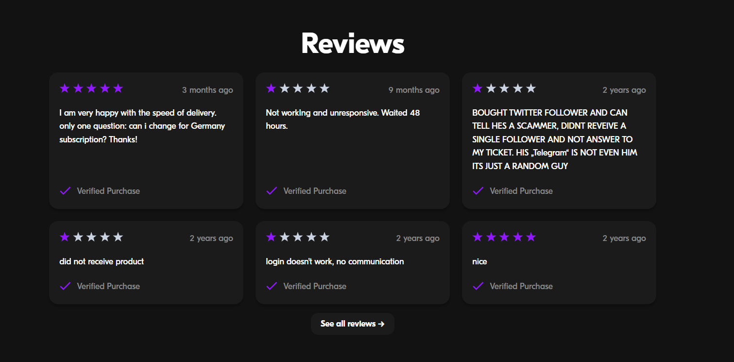Click the star rating of the Germany subscription review
The width and height of the screenshot is (734, 362).
(91, 88)
